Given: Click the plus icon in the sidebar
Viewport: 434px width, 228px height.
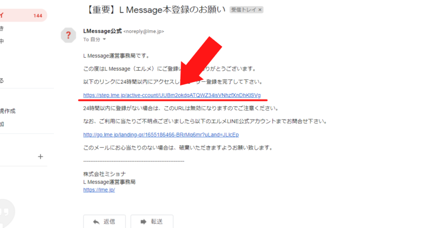Looking at the screenshot, I should point(40,157).
